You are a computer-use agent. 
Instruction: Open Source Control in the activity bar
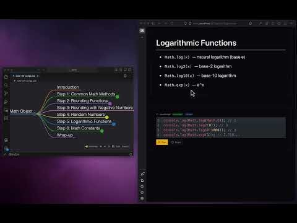click(6, 94)
